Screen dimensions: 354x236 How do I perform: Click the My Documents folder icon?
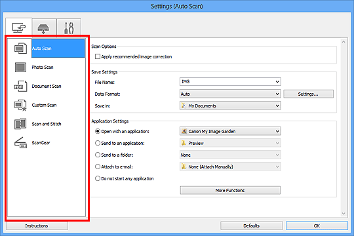184,106
